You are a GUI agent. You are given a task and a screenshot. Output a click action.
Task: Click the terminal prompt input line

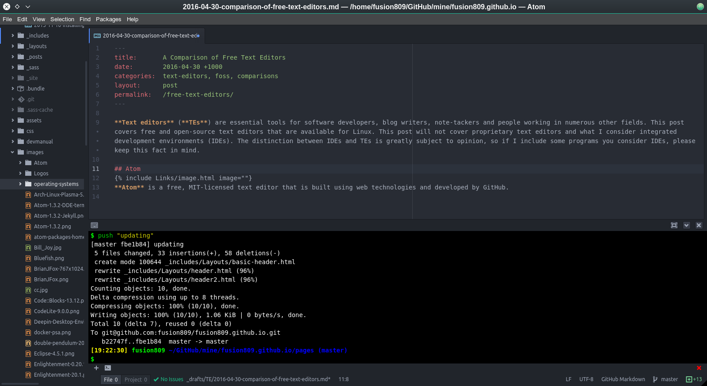(x=398, y=359)
